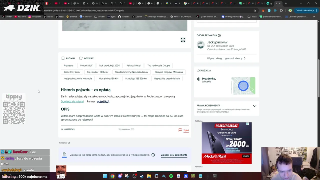This screenshot has width=320, height=180.
Task: Click Zaloguj się / Załóż konto
Action: click(x=174, y=155)
